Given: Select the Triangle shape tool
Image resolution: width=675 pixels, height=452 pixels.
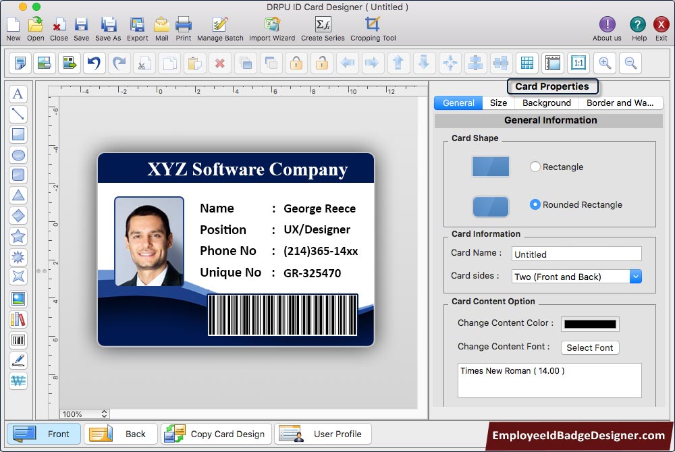Looking at the screenshot, I should pyautogui.click(x=18, y=195).
